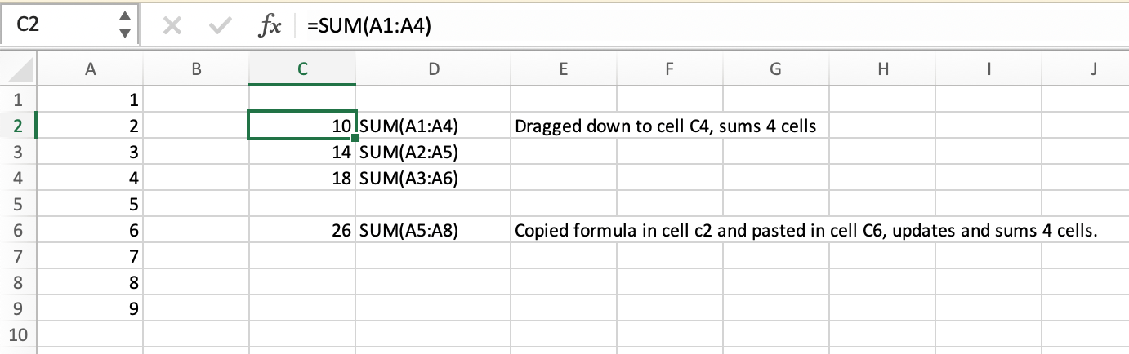1129x354 pixels.
Task: Click the enter checkmark icon in formula bar
Action: pyautogui.click(x=219, y=26)
